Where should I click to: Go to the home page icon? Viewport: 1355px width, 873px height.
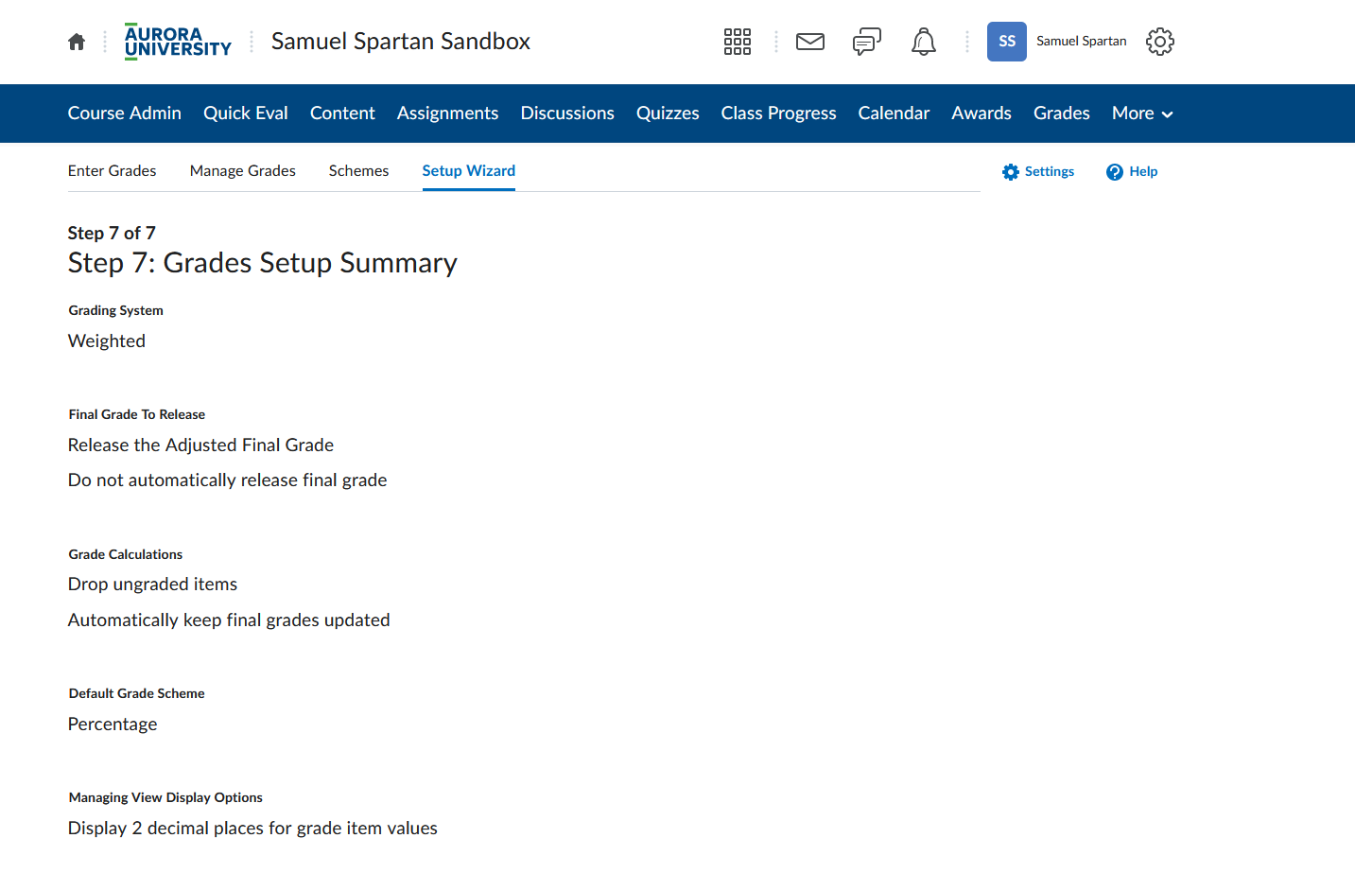77,42
